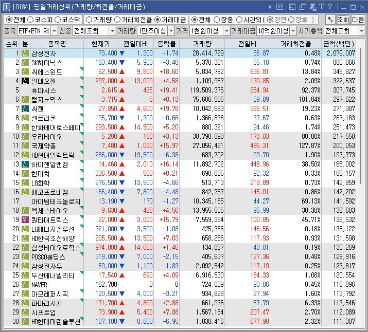Click 휴마시스 current price 2,615
The height and width of the screenshot is (332, 368).
click(109, 90)
